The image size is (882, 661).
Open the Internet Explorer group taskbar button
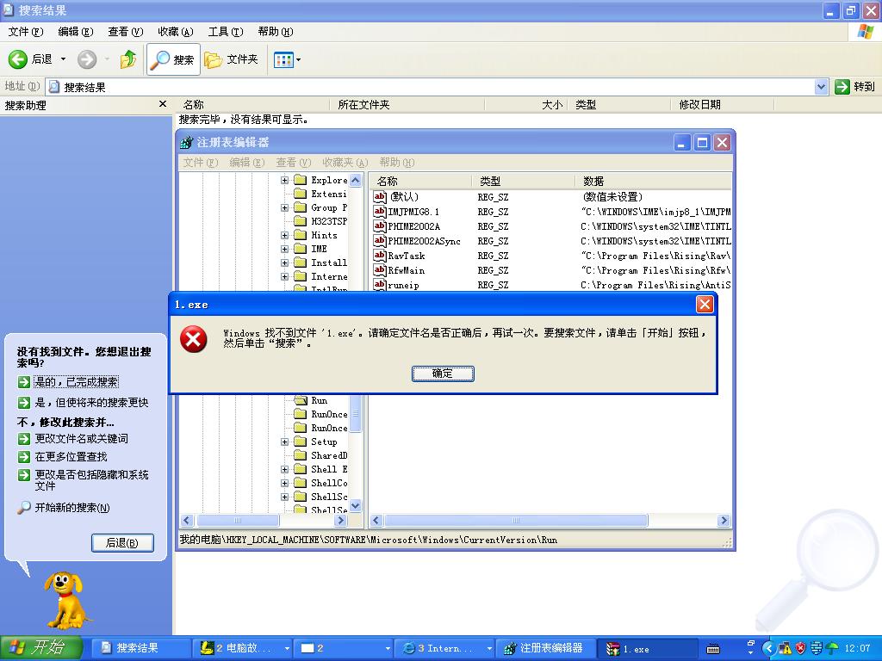click(444, 648)
